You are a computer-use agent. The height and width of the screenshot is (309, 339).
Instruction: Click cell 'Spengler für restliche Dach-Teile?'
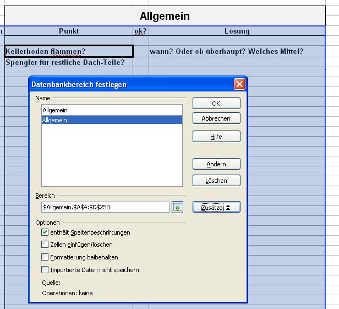click(65, 63)
